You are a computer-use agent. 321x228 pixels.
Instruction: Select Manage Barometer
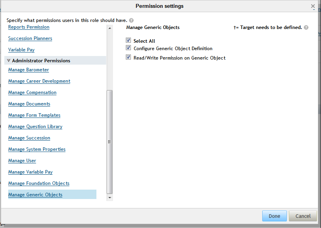[x=29, y=70]
